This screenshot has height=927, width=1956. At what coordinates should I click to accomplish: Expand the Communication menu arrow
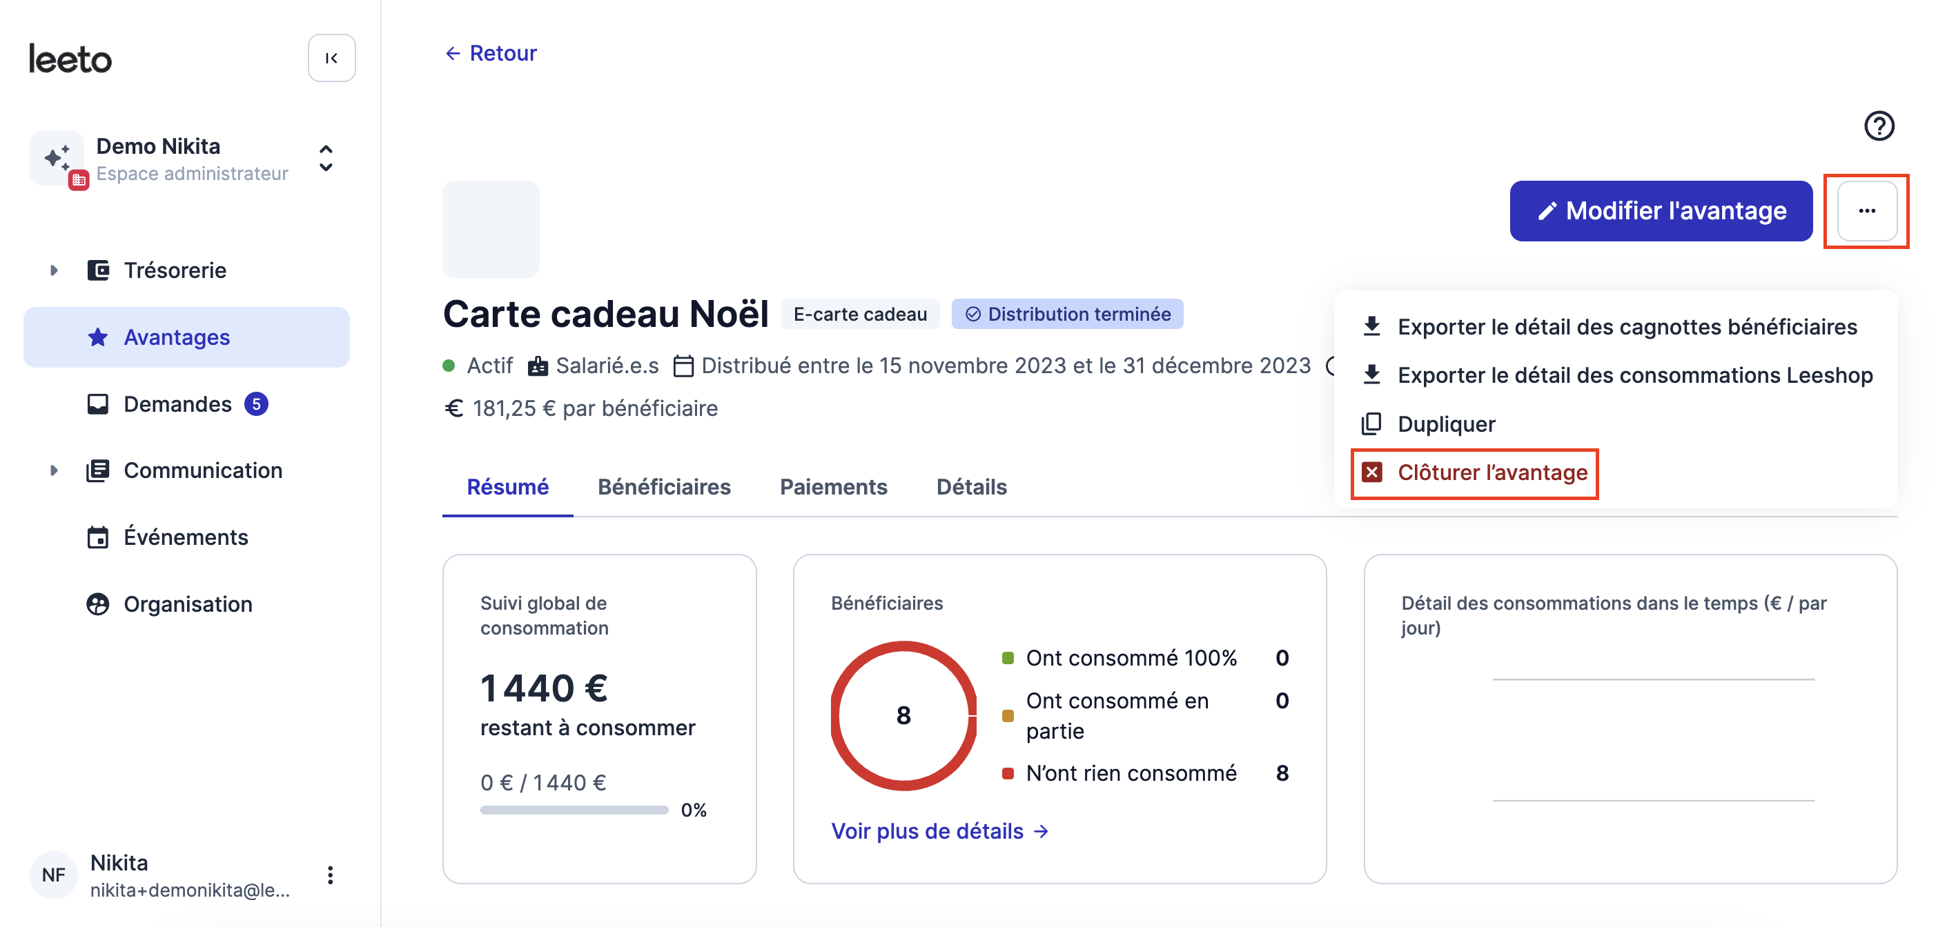(x=54, y=470)
